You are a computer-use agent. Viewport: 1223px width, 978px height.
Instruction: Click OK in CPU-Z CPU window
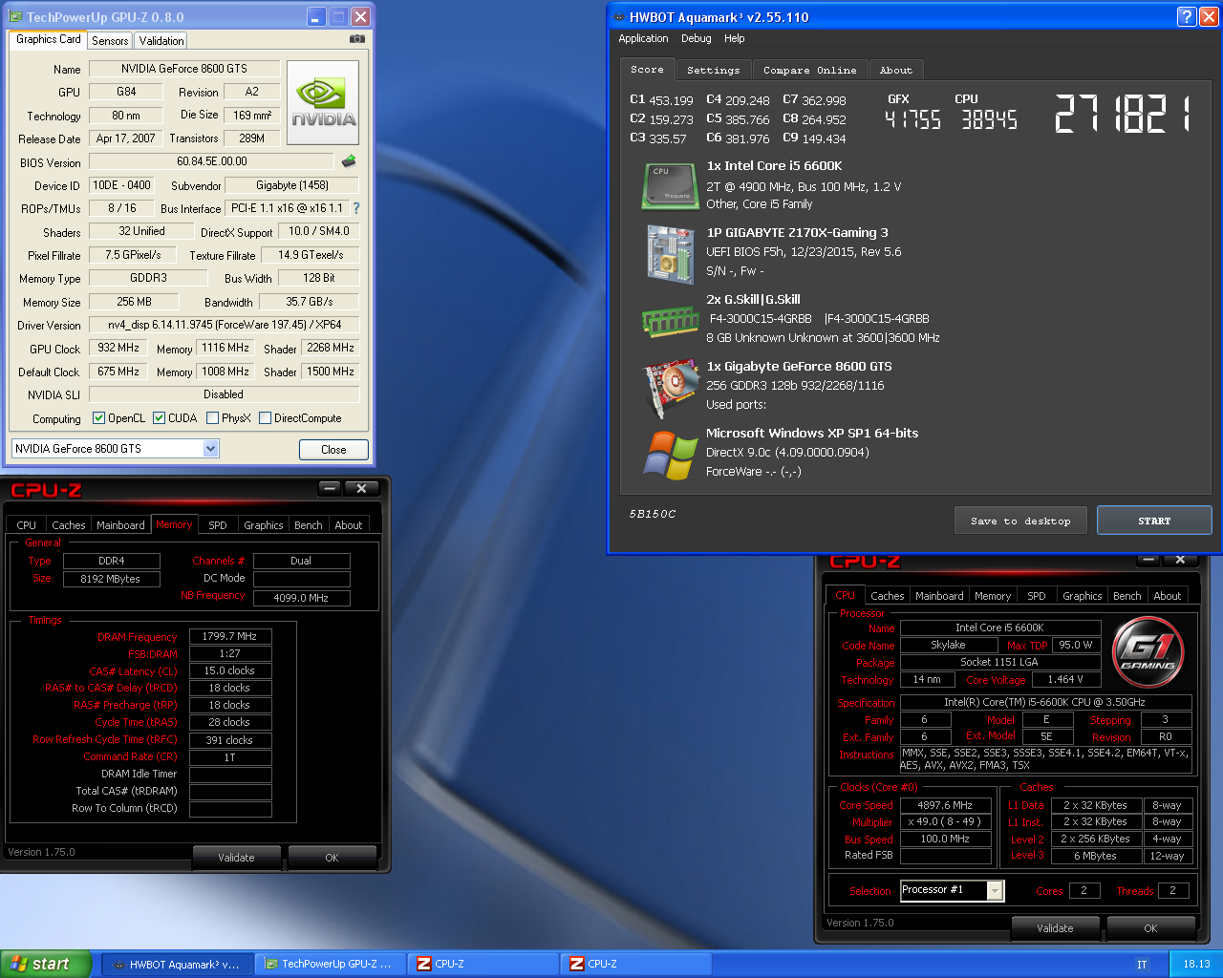(x=1150, y=928)
